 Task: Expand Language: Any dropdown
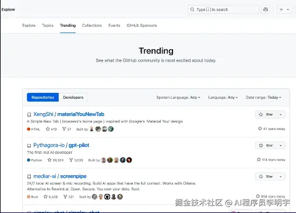223,98
